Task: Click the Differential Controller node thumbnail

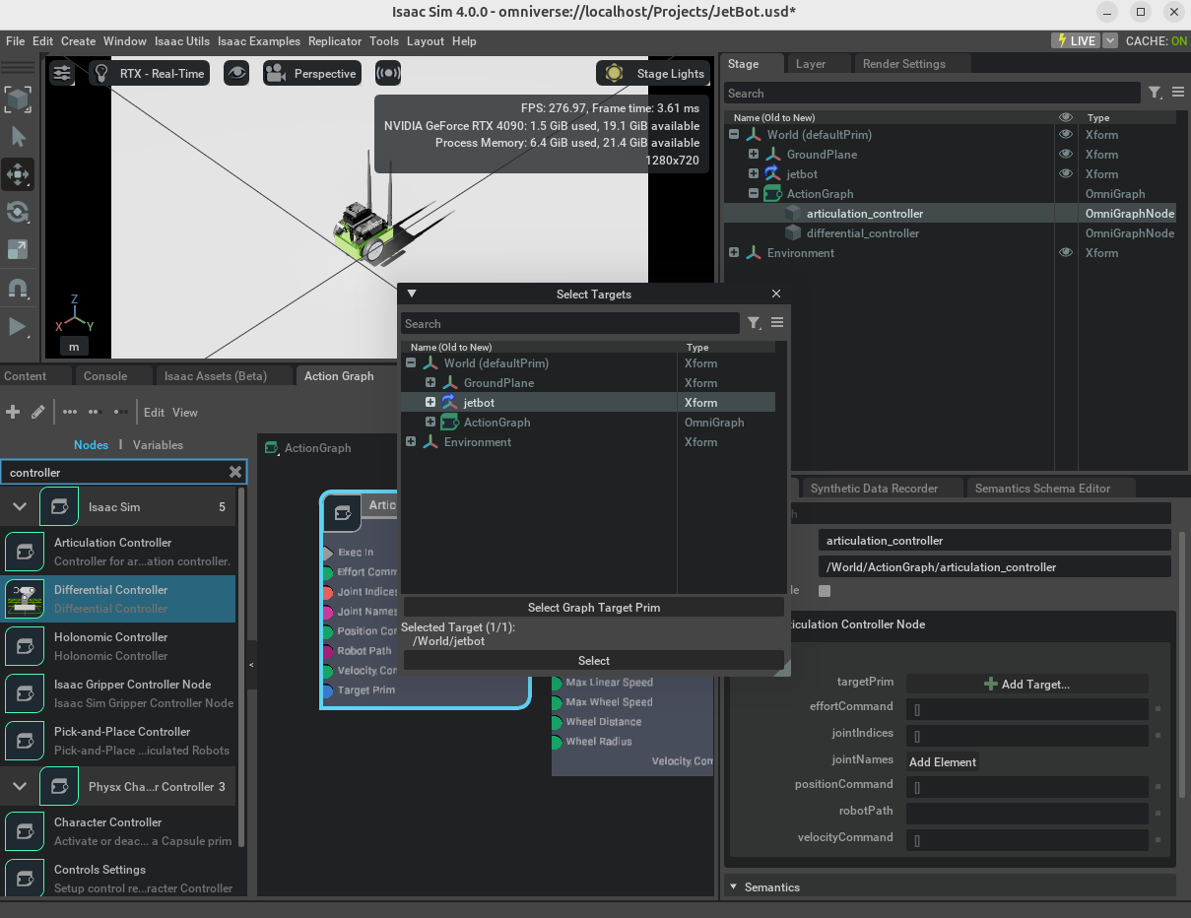Action: (25, 599)
